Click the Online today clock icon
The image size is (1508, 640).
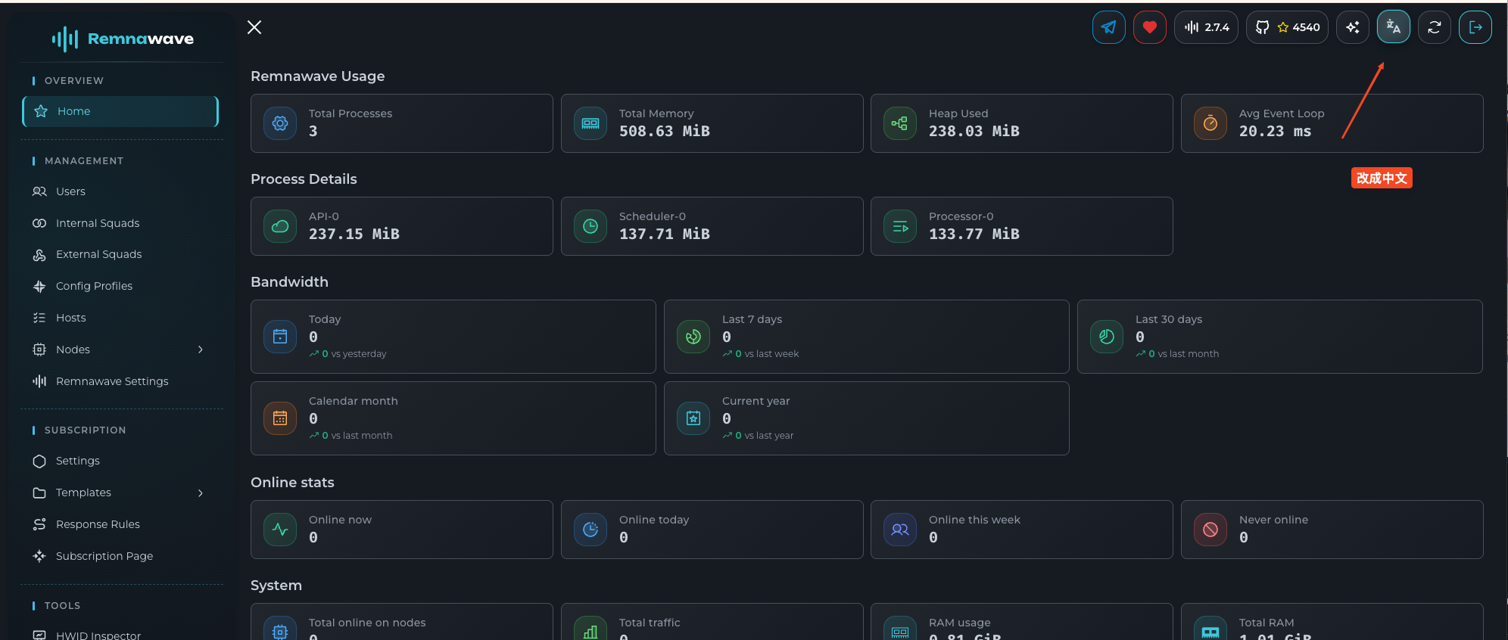pos(590,530)
